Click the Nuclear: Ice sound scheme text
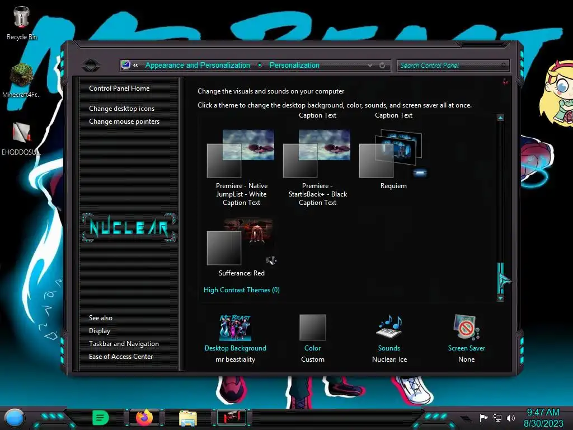This screenshot has width=573, height=430. pos(389,359)
